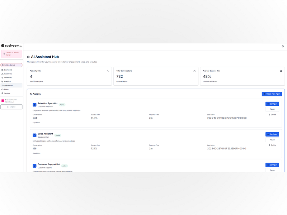Image resolution: width=287 pixels, height=215 pixels.
Task: Delete the Sales Assistant agent
Action: click(x=272, y=145)
